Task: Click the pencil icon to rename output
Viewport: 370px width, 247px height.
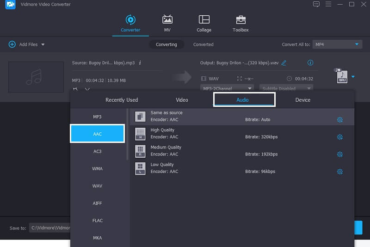Action: coord(284,63)
